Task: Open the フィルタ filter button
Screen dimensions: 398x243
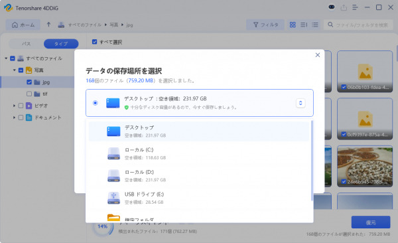Action: pos(265,25)
